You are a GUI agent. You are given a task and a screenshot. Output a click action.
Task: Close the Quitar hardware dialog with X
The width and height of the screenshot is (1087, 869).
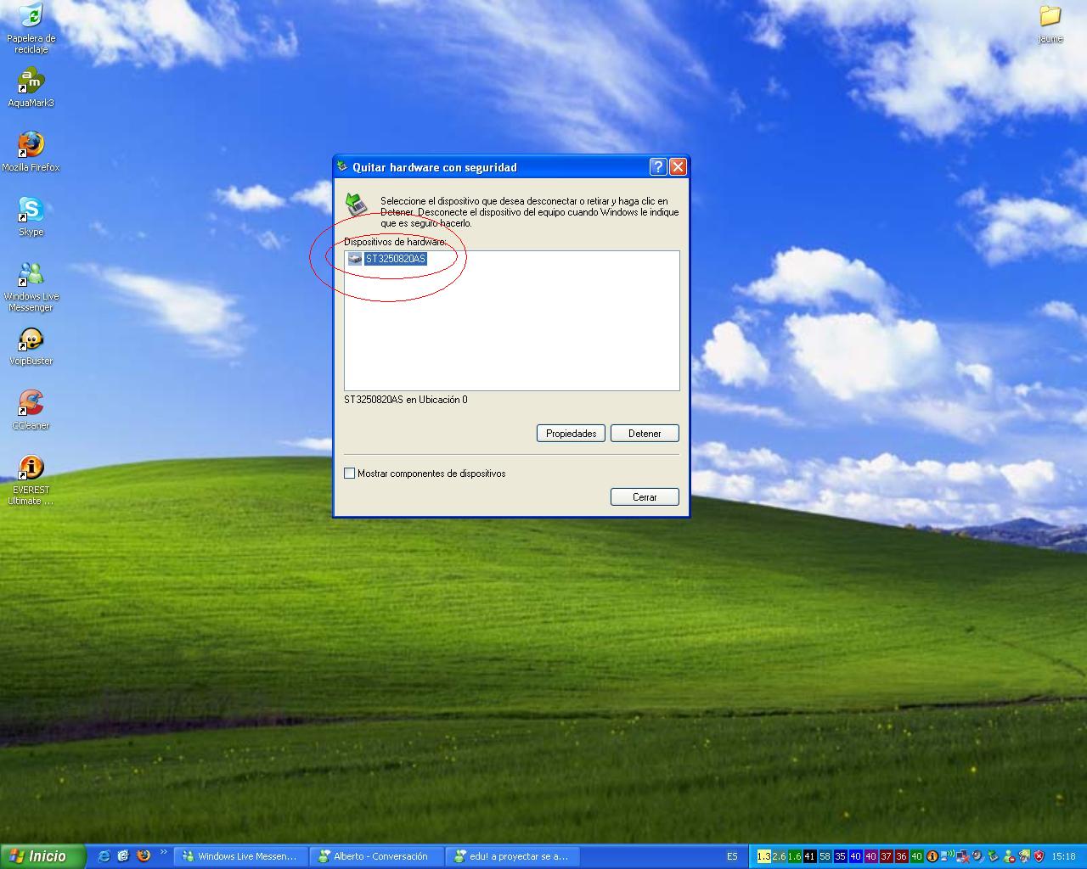[x=678, y=166]
